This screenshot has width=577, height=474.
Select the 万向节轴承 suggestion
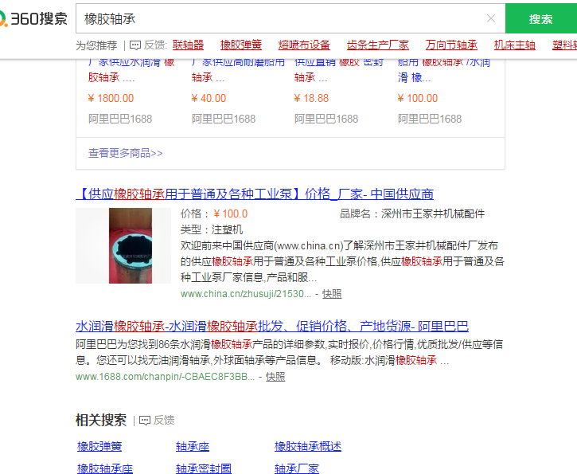(x=451, y=45)
